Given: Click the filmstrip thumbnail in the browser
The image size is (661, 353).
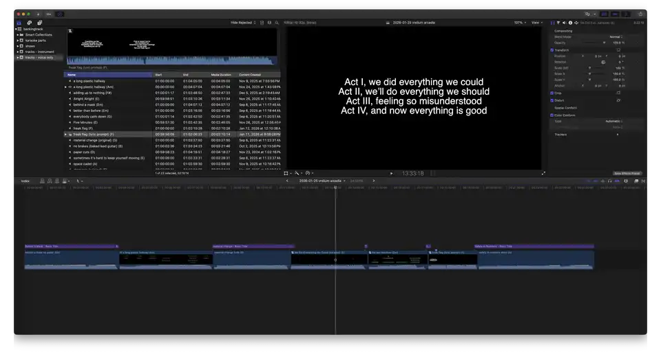Looking at the screenshot, I should click(x=172, y=46).
